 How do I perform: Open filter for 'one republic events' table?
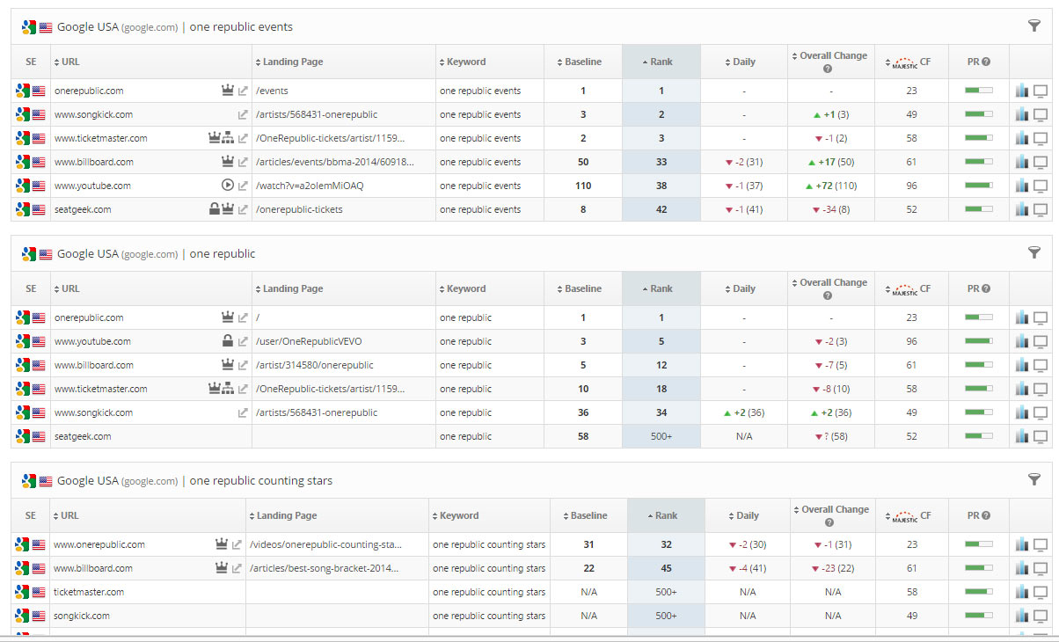[1033, 26]
